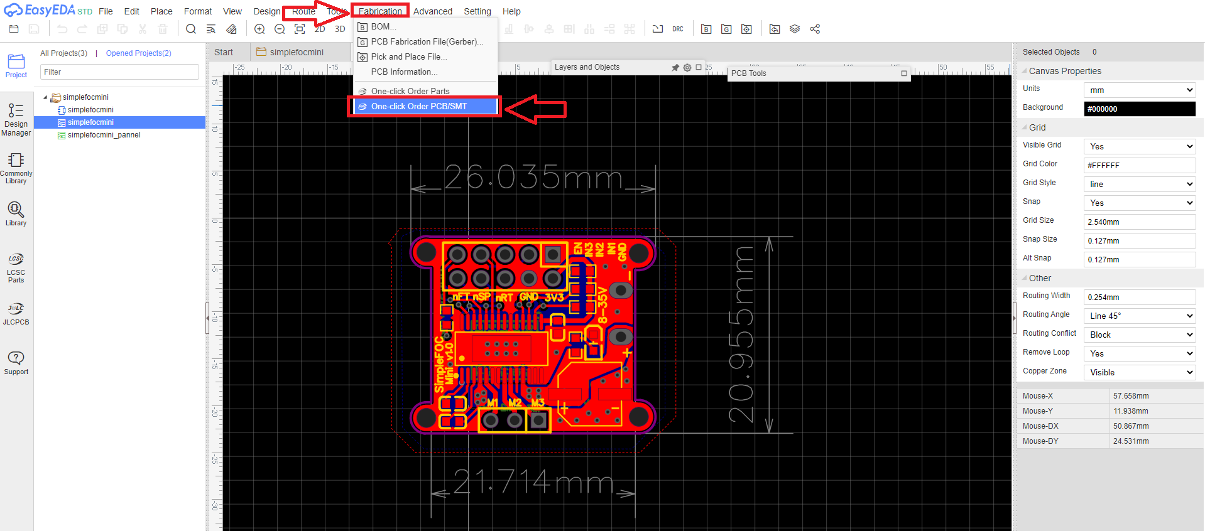Screen dimensions: 1205x531
Task: Click the EasyEDA logo
Action: (48, 10)
